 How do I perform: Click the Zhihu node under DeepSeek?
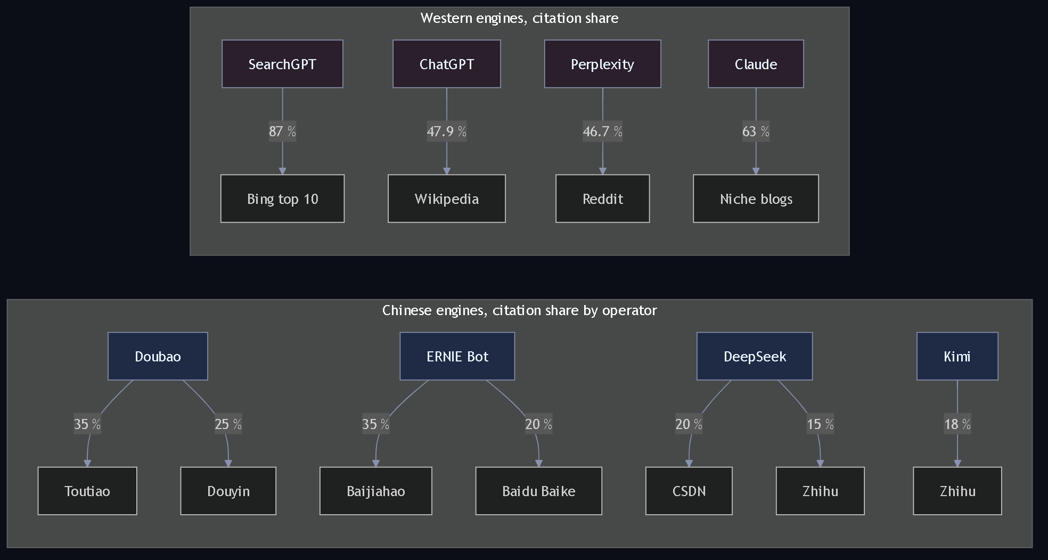coord(820,491)
